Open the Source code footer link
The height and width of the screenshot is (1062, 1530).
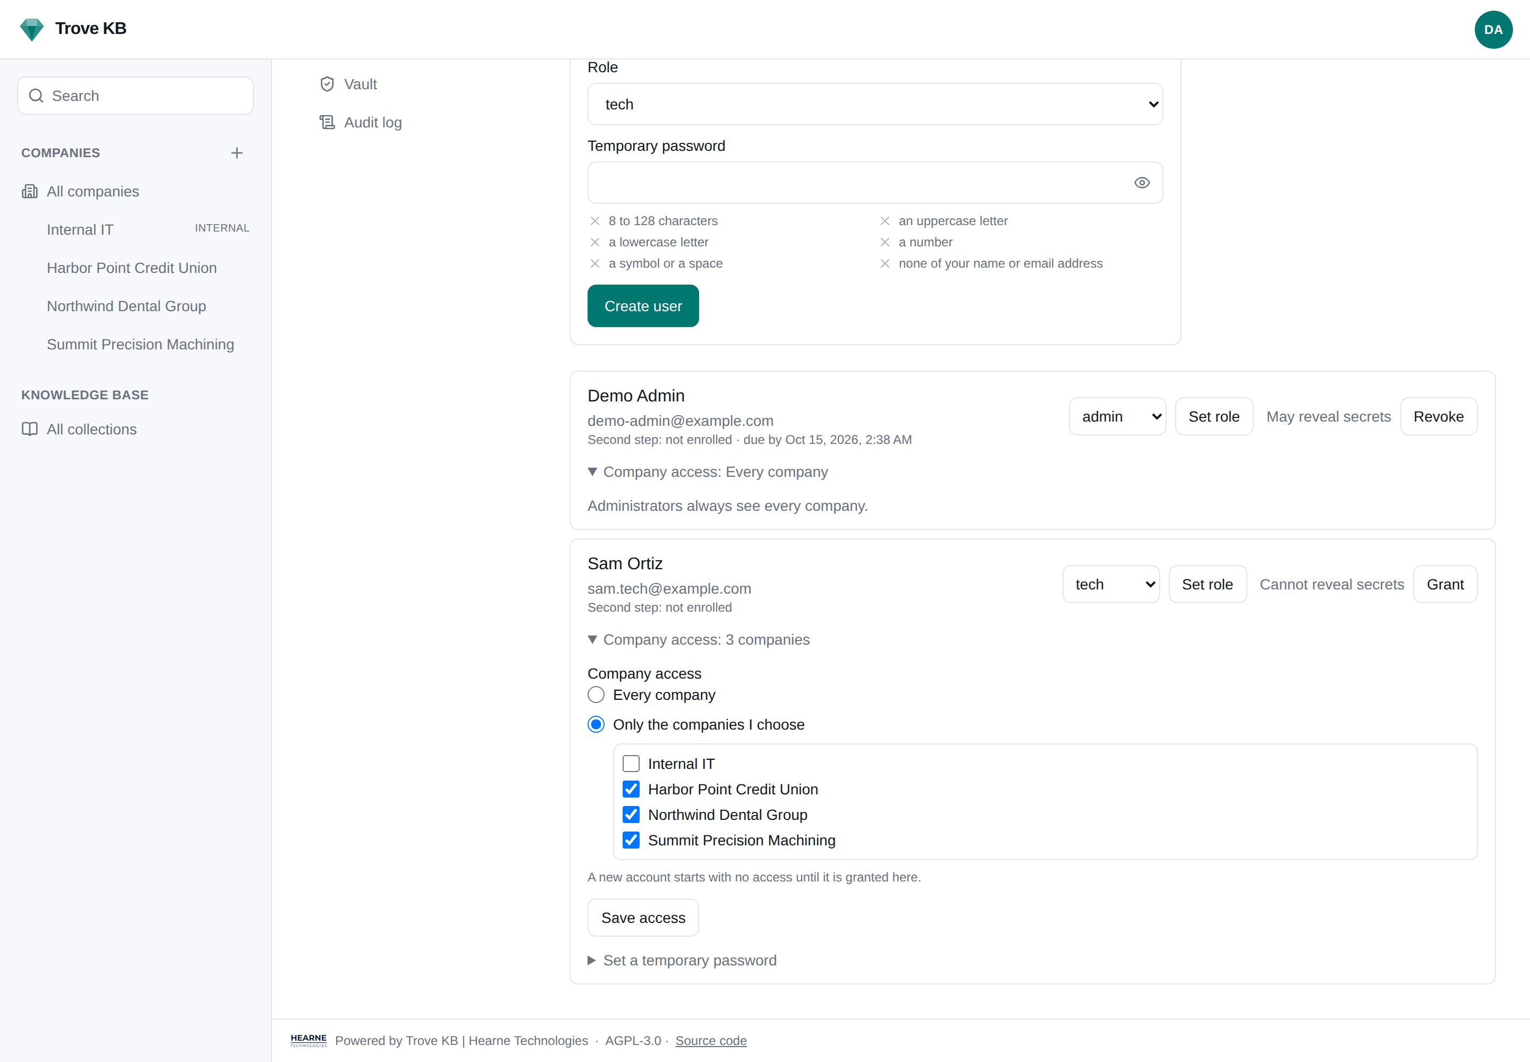point(710,1041)
